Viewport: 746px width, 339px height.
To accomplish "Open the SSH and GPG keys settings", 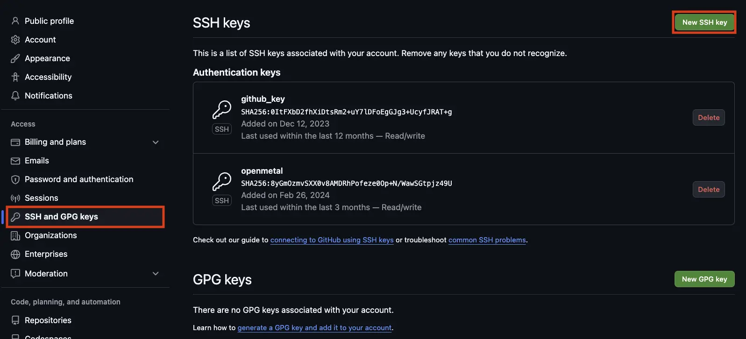I will point(61,216).
